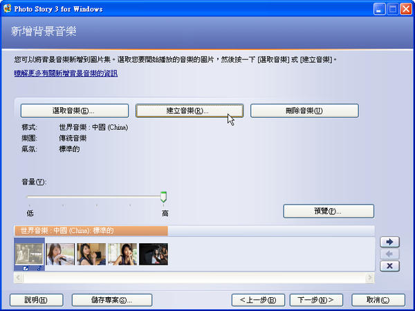Proceed with 下一步 button
415x311 pixels.
pyautogui.click(x=316, y=300)
